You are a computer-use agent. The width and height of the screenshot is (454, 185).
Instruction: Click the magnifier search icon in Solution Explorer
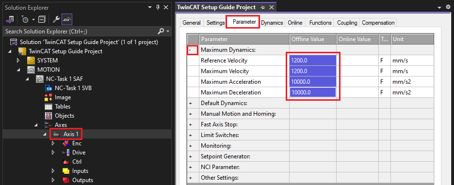click(x=161, y=31)
